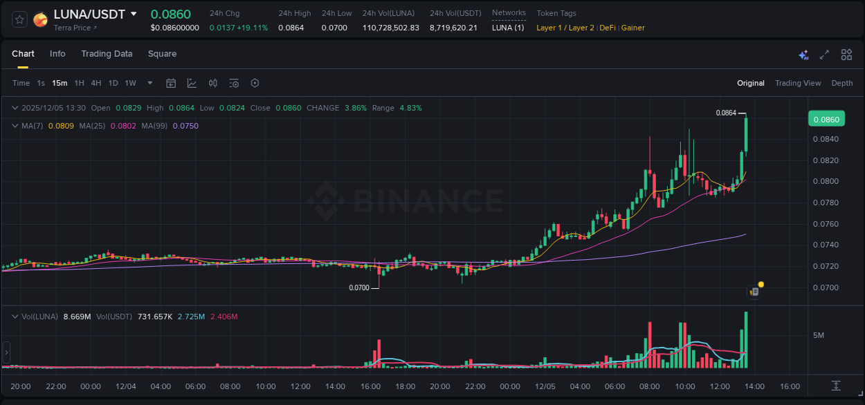Select the 1H timeframe interval

coord(78,82)
